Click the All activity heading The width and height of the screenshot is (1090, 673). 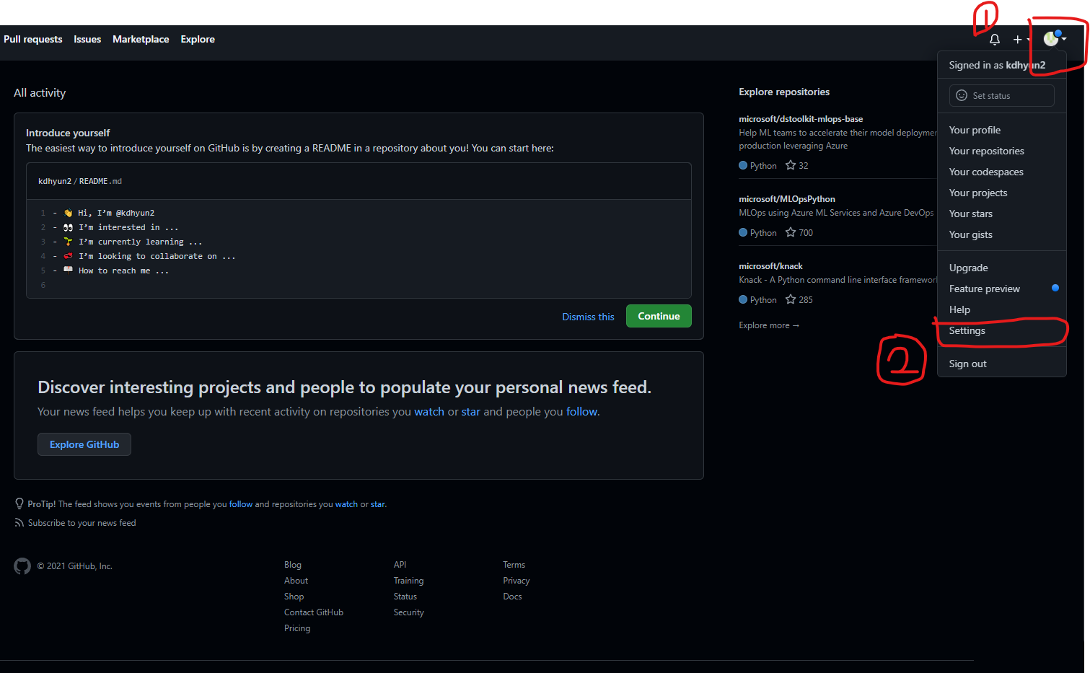pyautogui.click(x=40, y=92)
